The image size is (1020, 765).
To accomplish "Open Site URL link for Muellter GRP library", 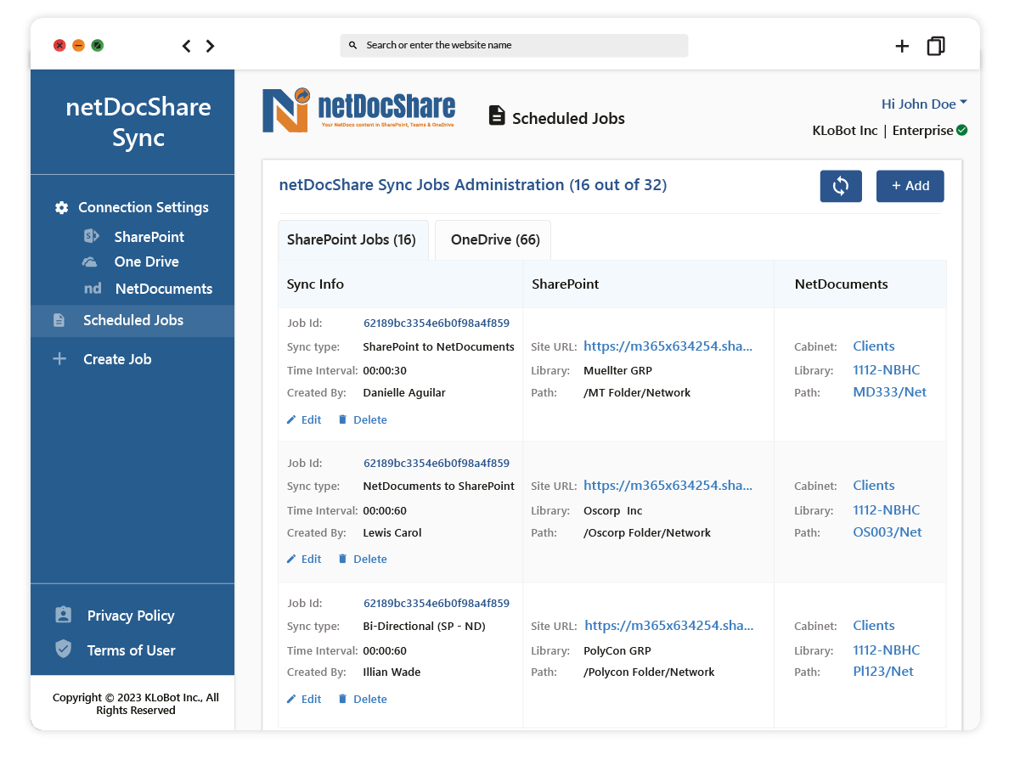I will (668, 346).
